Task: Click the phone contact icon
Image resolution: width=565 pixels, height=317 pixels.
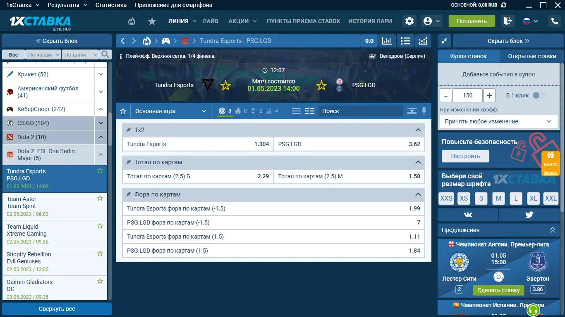Action: point(554,21)
